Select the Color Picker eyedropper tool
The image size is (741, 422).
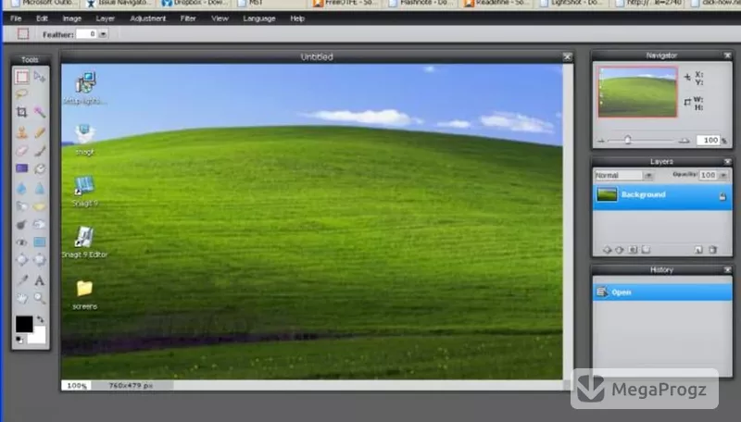21,280
